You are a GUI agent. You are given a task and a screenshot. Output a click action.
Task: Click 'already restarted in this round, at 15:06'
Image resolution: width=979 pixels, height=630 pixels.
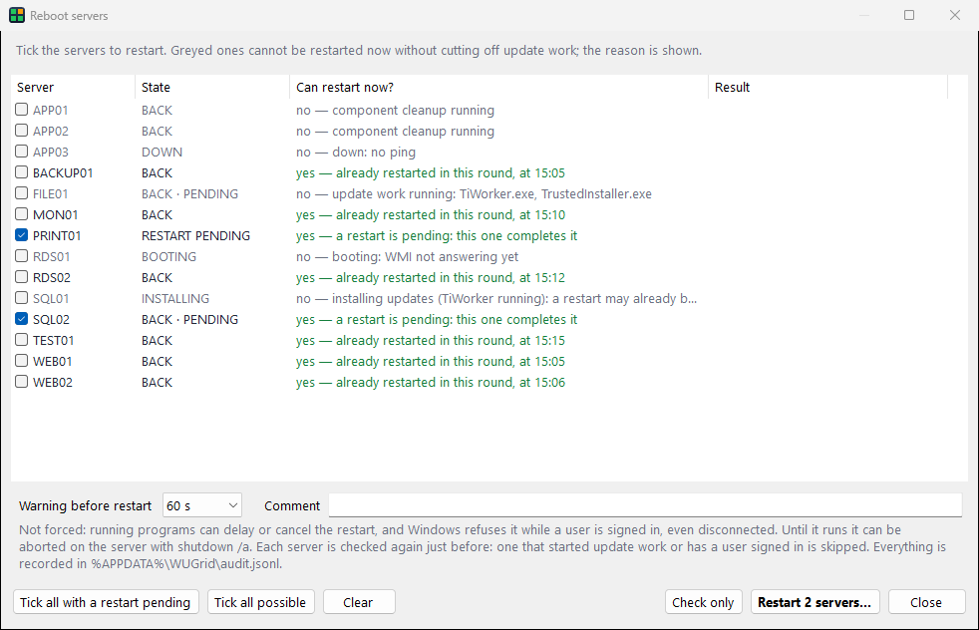(x=431, y=382)
